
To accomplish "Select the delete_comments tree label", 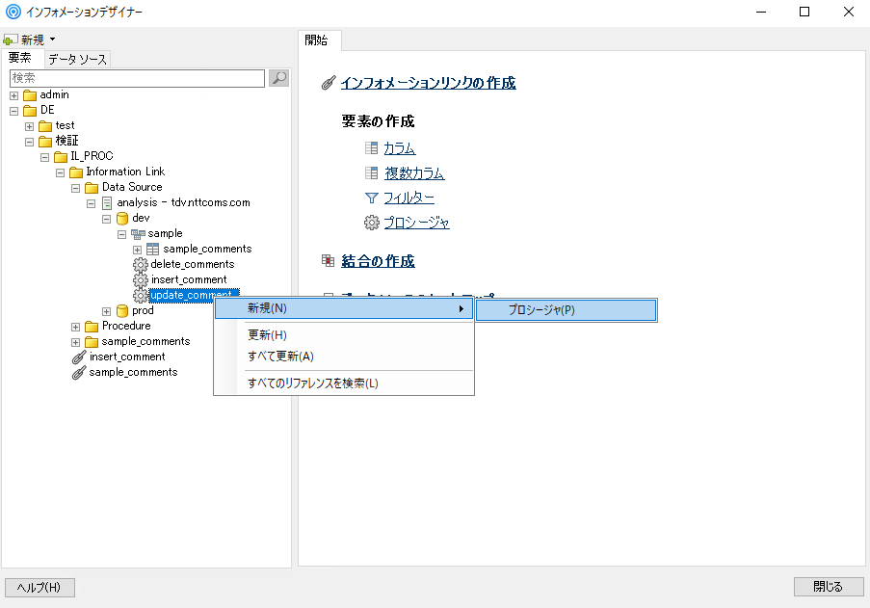I will click(193, 264).
